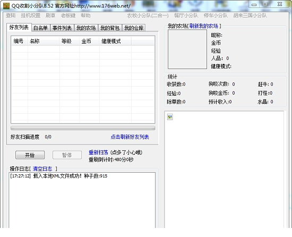The height and width of the screenshot is (237, 292).
Task: Click 人品: 0 label
Action: (220, 58)
